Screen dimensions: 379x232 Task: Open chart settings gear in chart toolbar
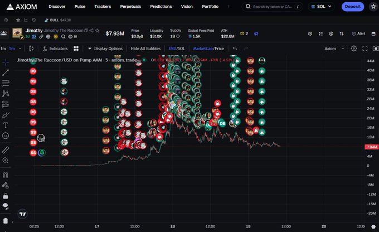[x=353, y=49]
